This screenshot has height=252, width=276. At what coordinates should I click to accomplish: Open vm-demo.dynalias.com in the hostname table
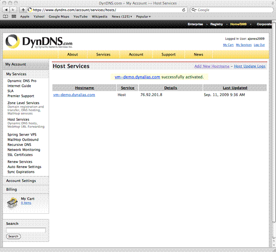point(74,95)
